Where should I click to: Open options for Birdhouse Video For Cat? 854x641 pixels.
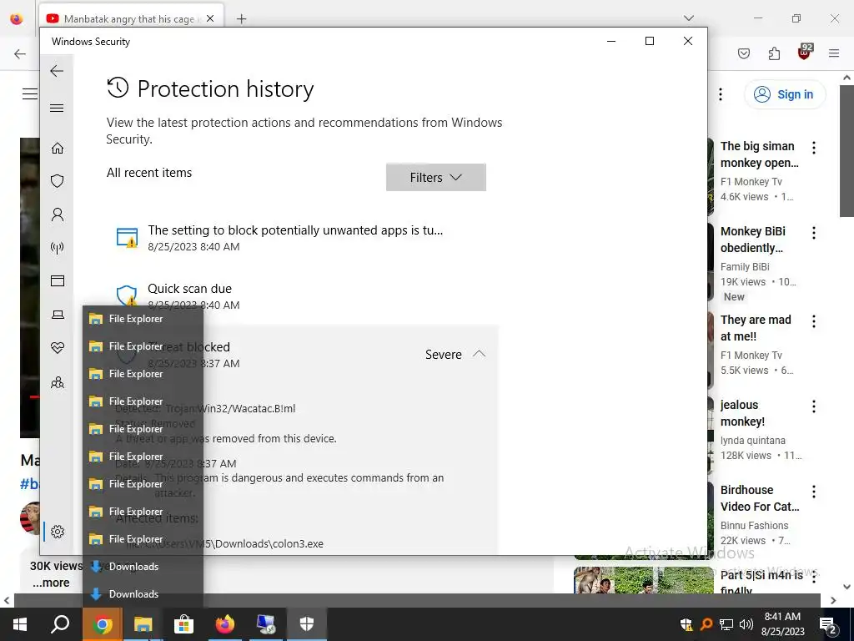814,491
